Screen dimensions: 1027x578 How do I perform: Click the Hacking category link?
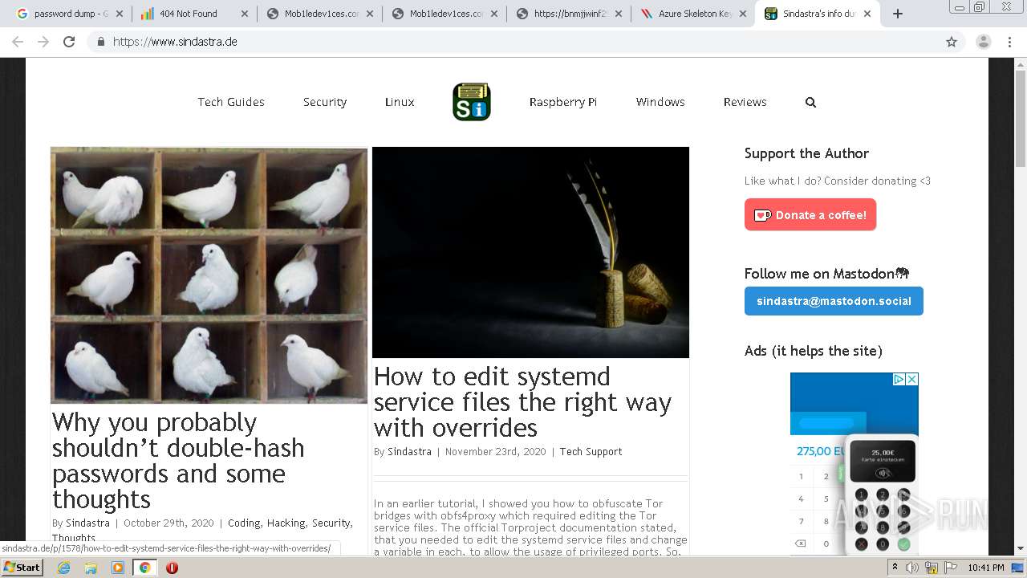coord(285,523)
